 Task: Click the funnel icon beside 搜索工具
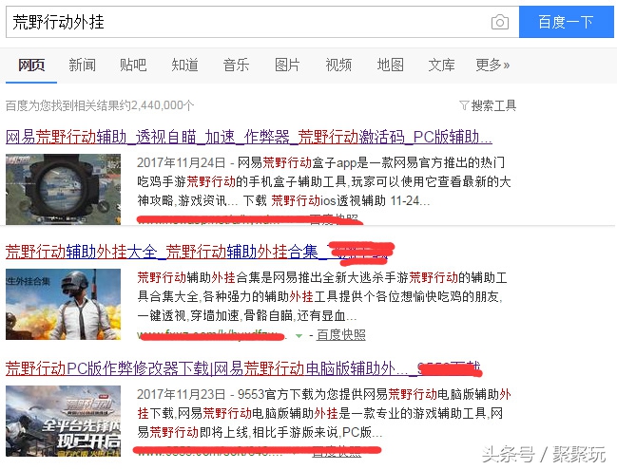click(x=464, y=105)
